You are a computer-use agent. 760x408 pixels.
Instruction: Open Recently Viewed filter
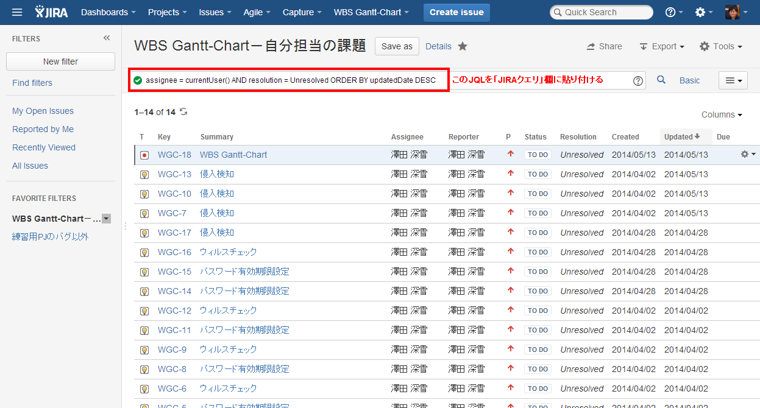(x=44, y=147)
